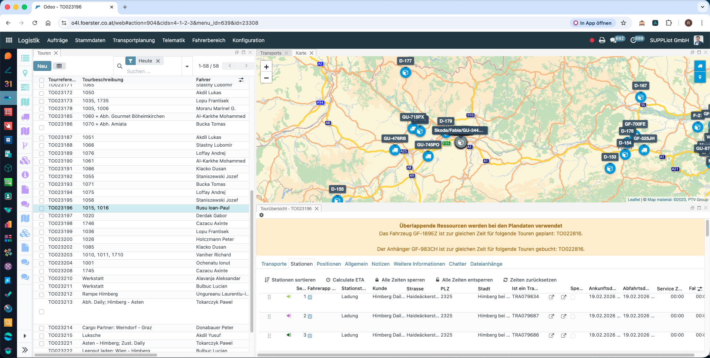Toggle the Fahrerapp checkbox for station 1
Image resolution: width=710 pixels, height=358 pixels.
tap(310, 297)
